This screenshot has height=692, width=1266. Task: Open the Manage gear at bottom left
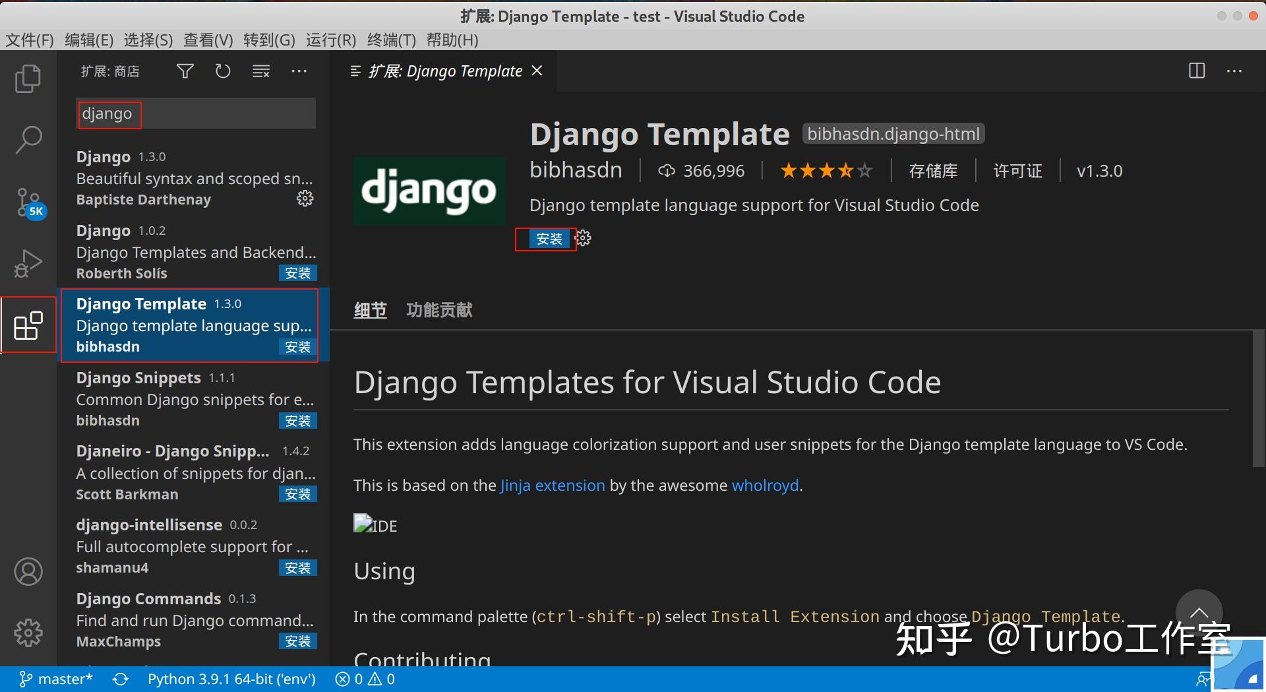(x=28, y=632)
